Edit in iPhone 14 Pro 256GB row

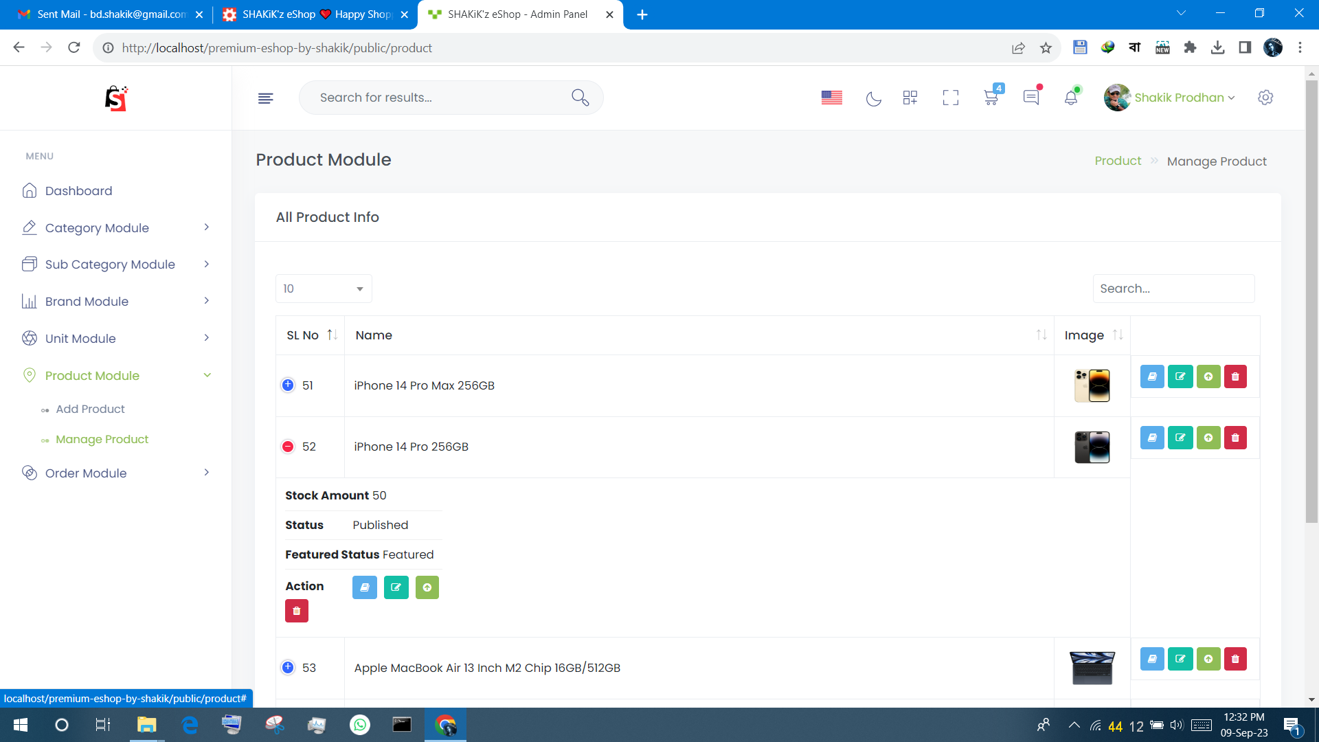[1180, 438]
